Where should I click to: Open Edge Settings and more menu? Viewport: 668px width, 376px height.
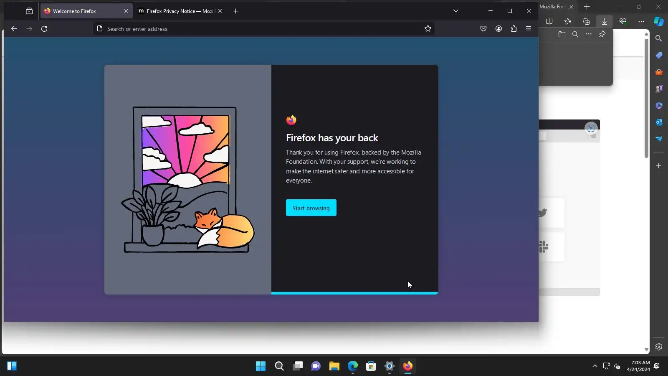(641, 21)
